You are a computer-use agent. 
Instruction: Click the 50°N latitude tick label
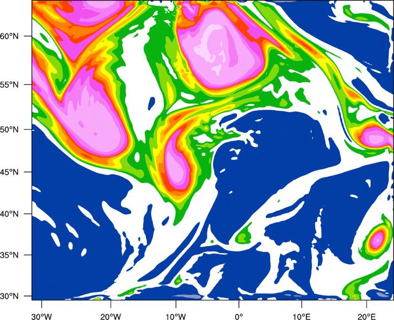click(9, 129)
